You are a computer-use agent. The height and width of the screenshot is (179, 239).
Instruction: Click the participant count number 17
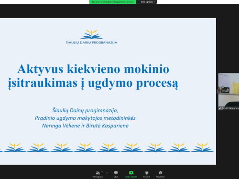tap(102, 172)
